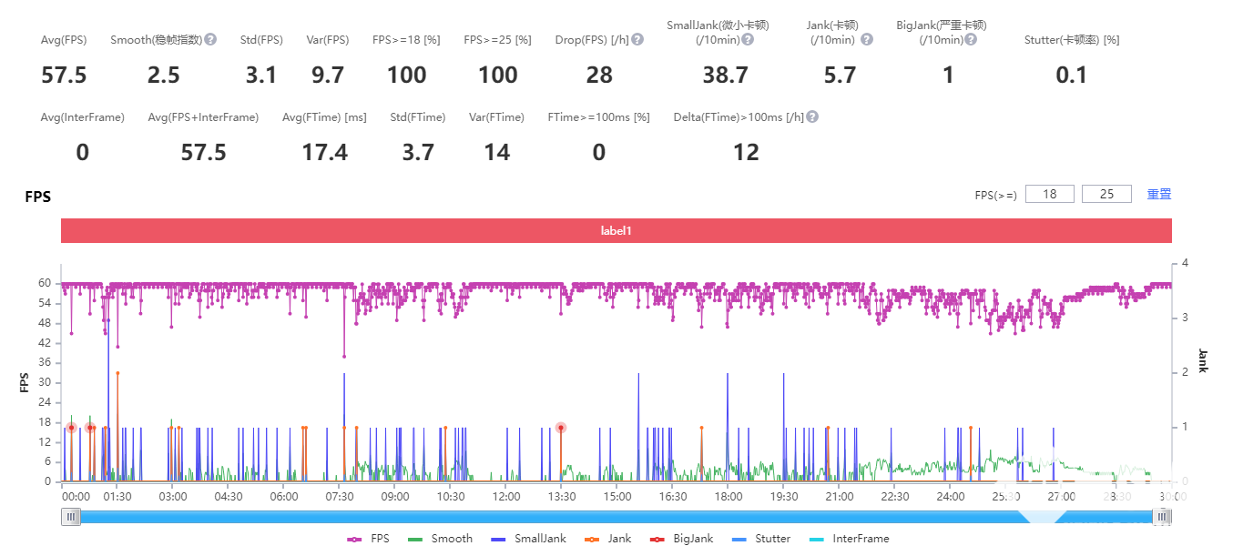Image resolution: width=1233 pixels, height=556 pixels.
Task: Toggle BigJank series in legend
Action: click(x=685, y=539)
